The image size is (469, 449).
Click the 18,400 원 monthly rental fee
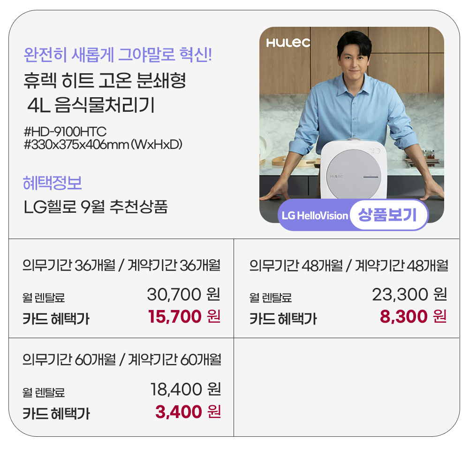(185, 389)
